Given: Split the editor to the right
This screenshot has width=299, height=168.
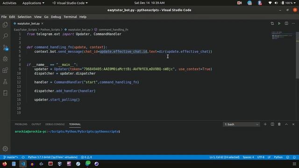Looking at the screenshot, I should (x=286, y=23).
